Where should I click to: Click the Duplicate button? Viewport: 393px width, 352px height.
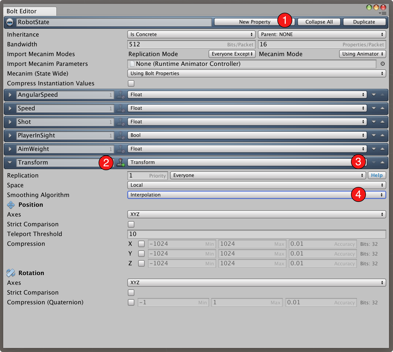click(x=364, y=22)
